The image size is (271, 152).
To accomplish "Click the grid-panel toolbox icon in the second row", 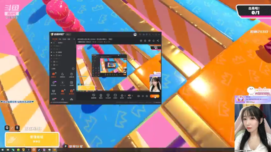I will point(71,82).
